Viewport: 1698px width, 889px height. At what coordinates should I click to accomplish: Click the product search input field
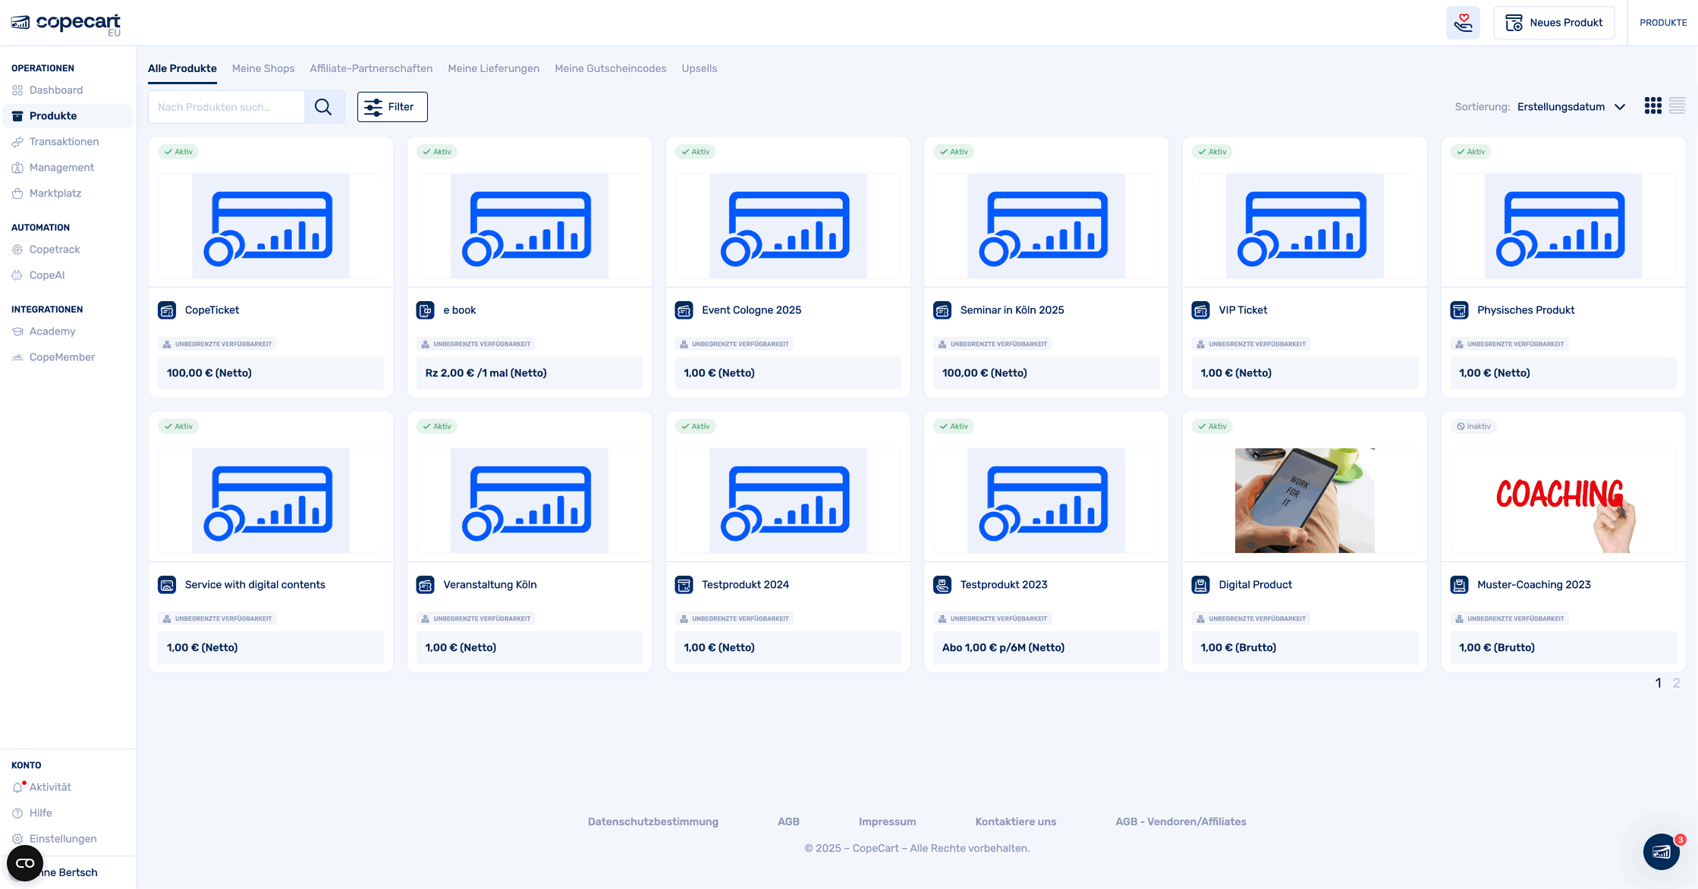[226, 107]
